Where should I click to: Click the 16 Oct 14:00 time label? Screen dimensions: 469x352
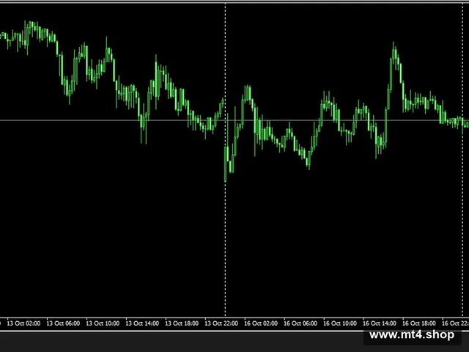380,323
